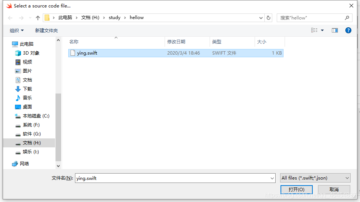Viewport: 360px width, 202px height.
Task: Sort files by 修改日期 column
Action: (x=176, y=42)
